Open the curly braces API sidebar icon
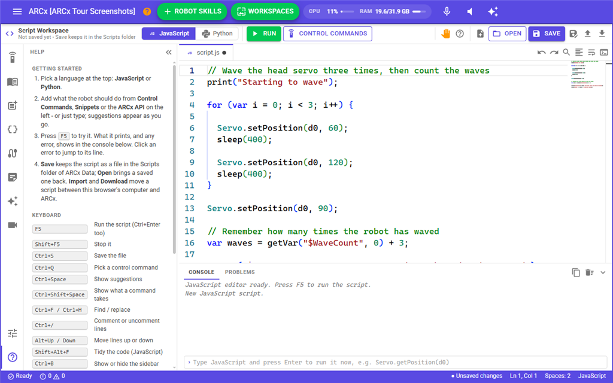Screen dimensions: 613x383 [x=13, y=129]
